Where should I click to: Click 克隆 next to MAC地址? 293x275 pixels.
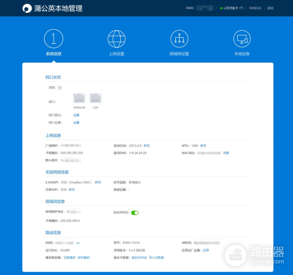(226, 153)
